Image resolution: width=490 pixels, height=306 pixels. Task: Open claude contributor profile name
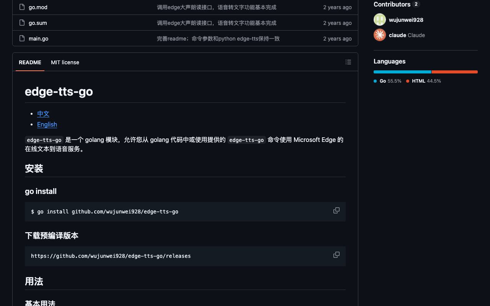(397, 35)
